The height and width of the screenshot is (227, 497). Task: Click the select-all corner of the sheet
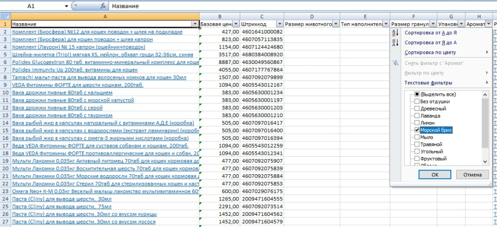click(5, 16)
